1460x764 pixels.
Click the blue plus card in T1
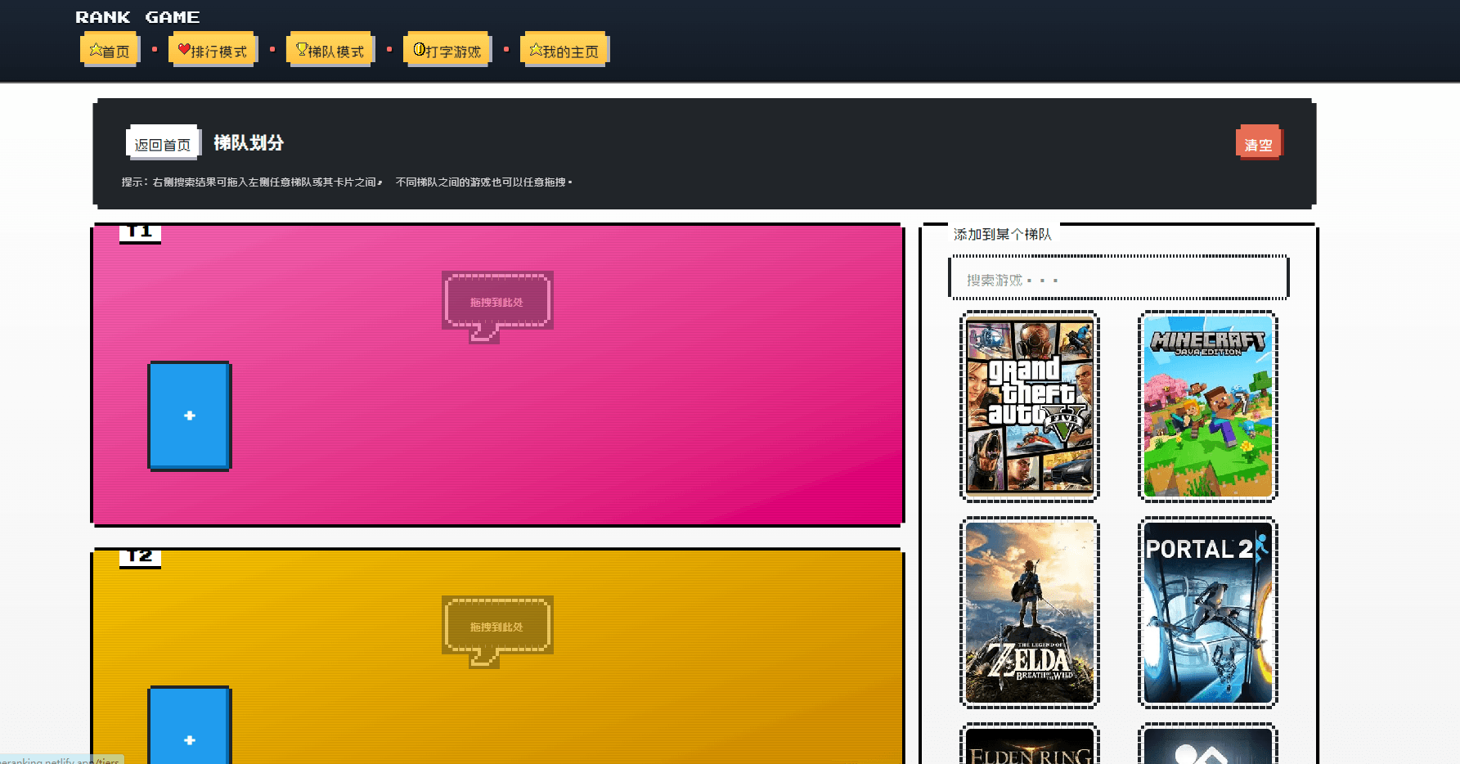(x=190, y=416)
